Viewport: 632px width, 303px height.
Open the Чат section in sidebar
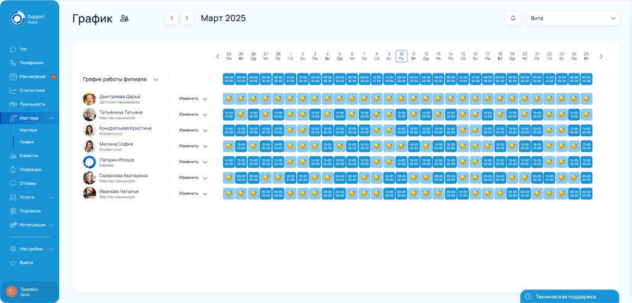coord(23,49)
